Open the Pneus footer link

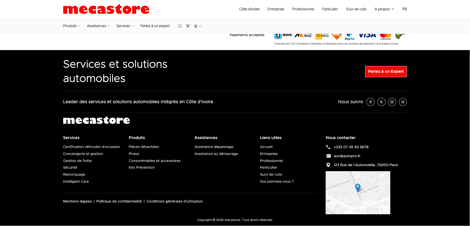click(x=134, y=154)
